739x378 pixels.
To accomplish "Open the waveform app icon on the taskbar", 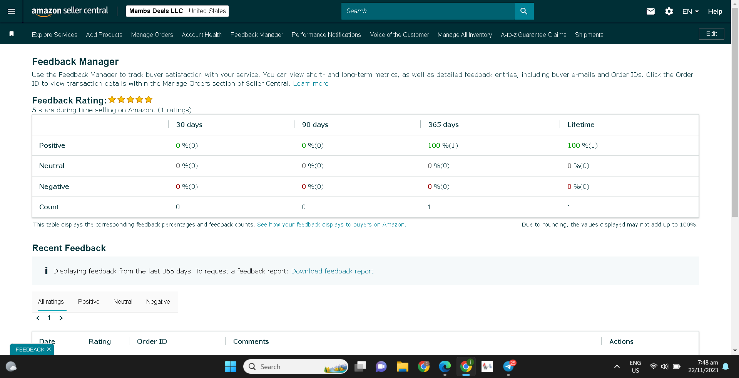I will [487, 366].
